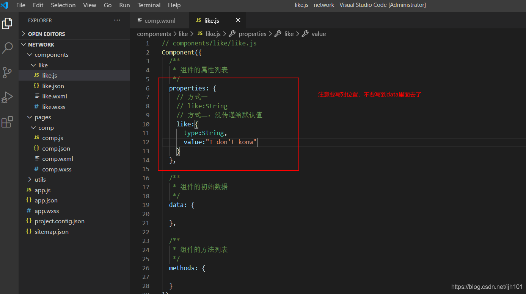Open the Terminal menu
The height and width of the screenshot is (294, 526).
tap(149, 5)
